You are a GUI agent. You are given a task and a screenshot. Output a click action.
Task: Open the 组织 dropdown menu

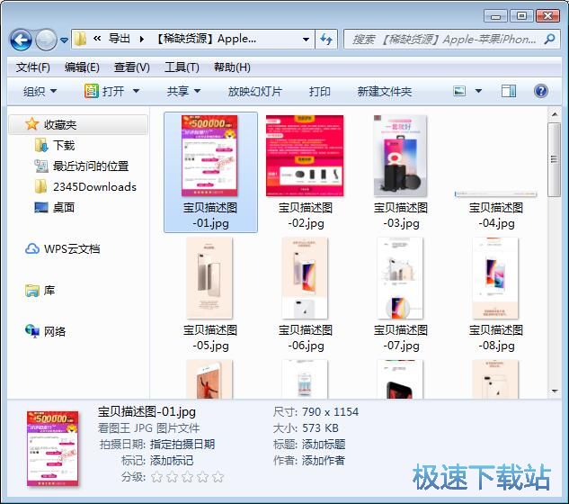pyautogui.click(x=40, y=91)
